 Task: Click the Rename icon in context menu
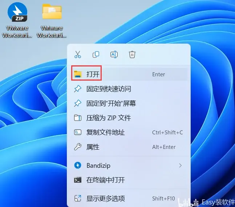[x=114, y=54]
